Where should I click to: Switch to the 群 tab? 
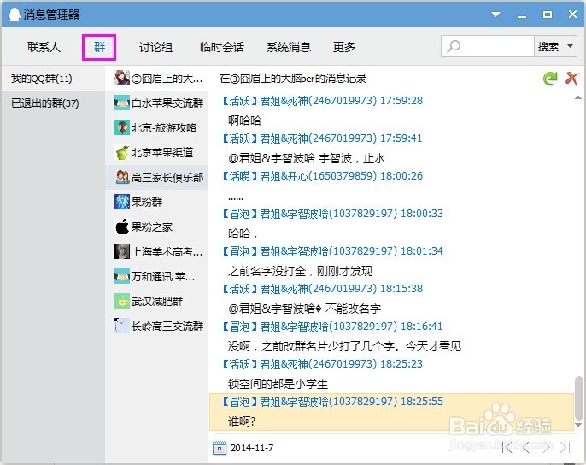[x=99, y=47]
